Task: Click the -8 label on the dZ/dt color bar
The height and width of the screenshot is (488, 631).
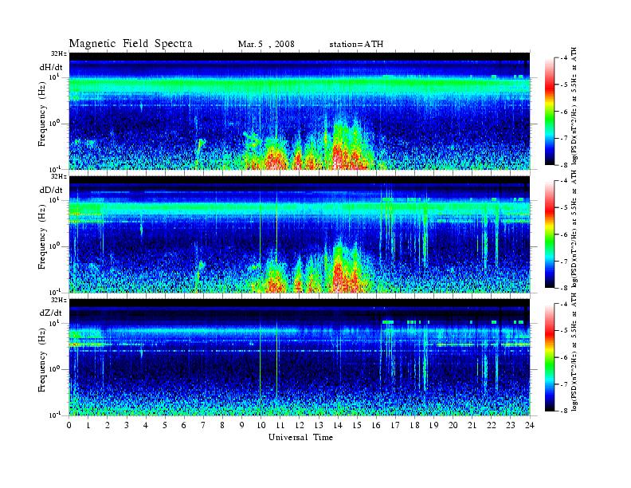Action: click(x=564, y=411)
